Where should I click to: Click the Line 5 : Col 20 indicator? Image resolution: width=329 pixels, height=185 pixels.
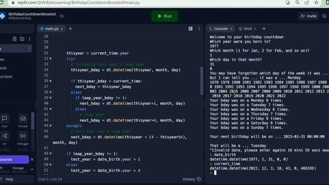click(x=50, y=179)
